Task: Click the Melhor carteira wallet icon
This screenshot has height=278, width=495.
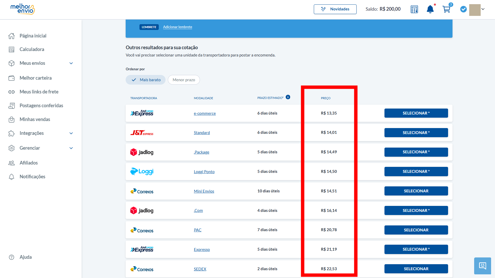Action: 11,78
